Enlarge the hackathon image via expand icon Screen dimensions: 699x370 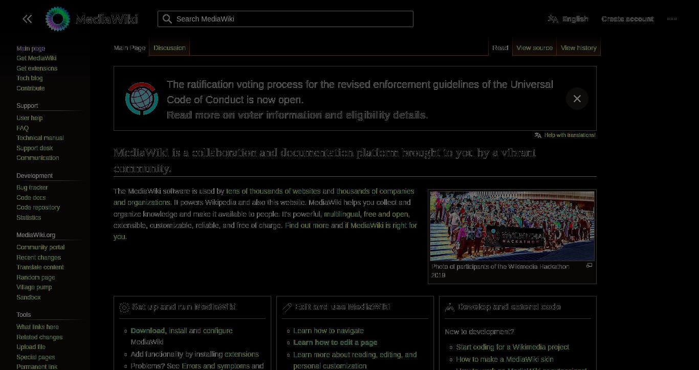point(589,265)
